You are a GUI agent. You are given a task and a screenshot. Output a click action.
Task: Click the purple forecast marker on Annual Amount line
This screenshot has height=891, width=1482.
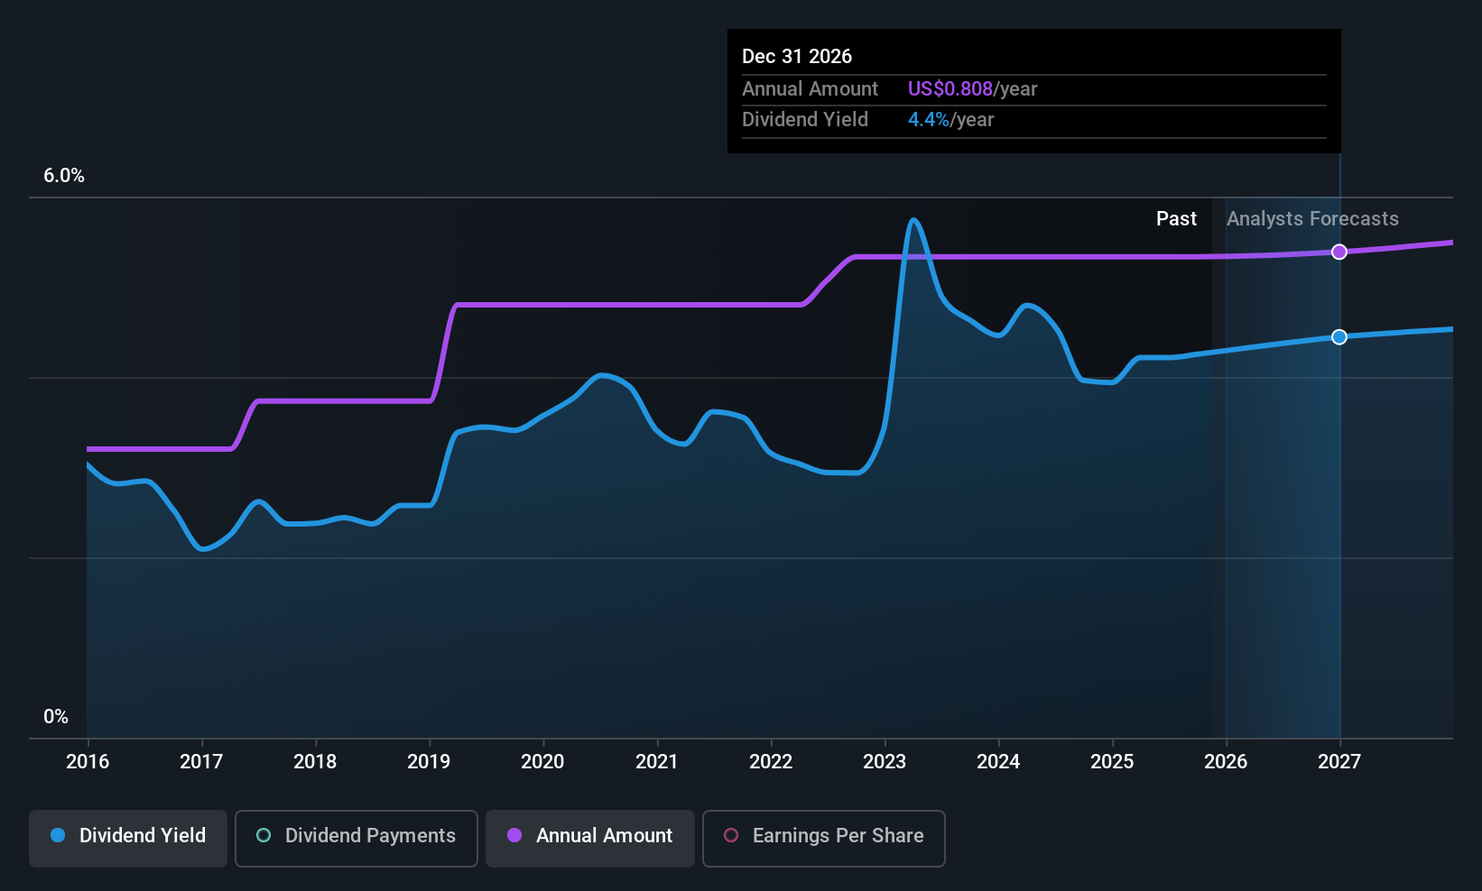1339,252
